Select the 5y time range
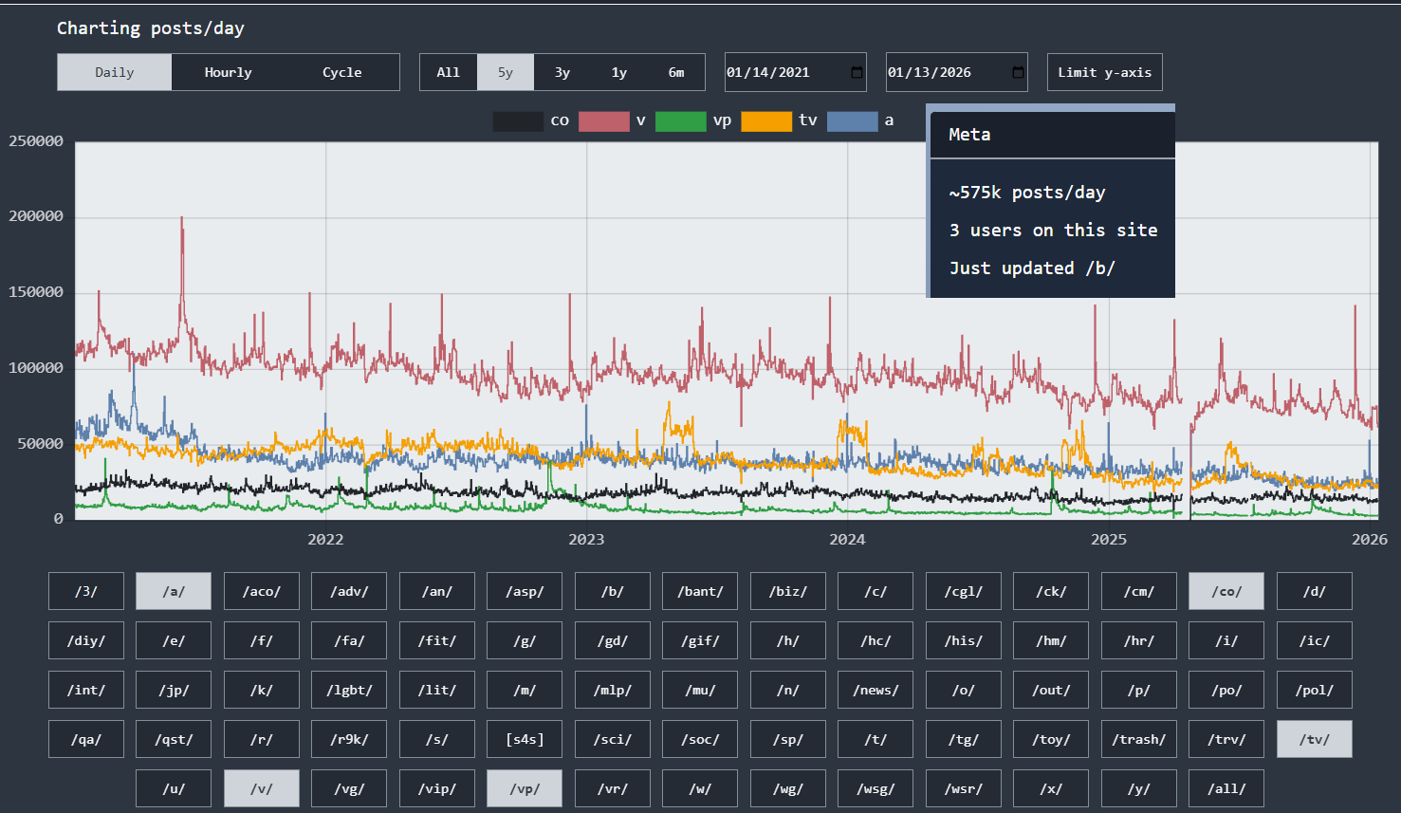 [506, 72]
